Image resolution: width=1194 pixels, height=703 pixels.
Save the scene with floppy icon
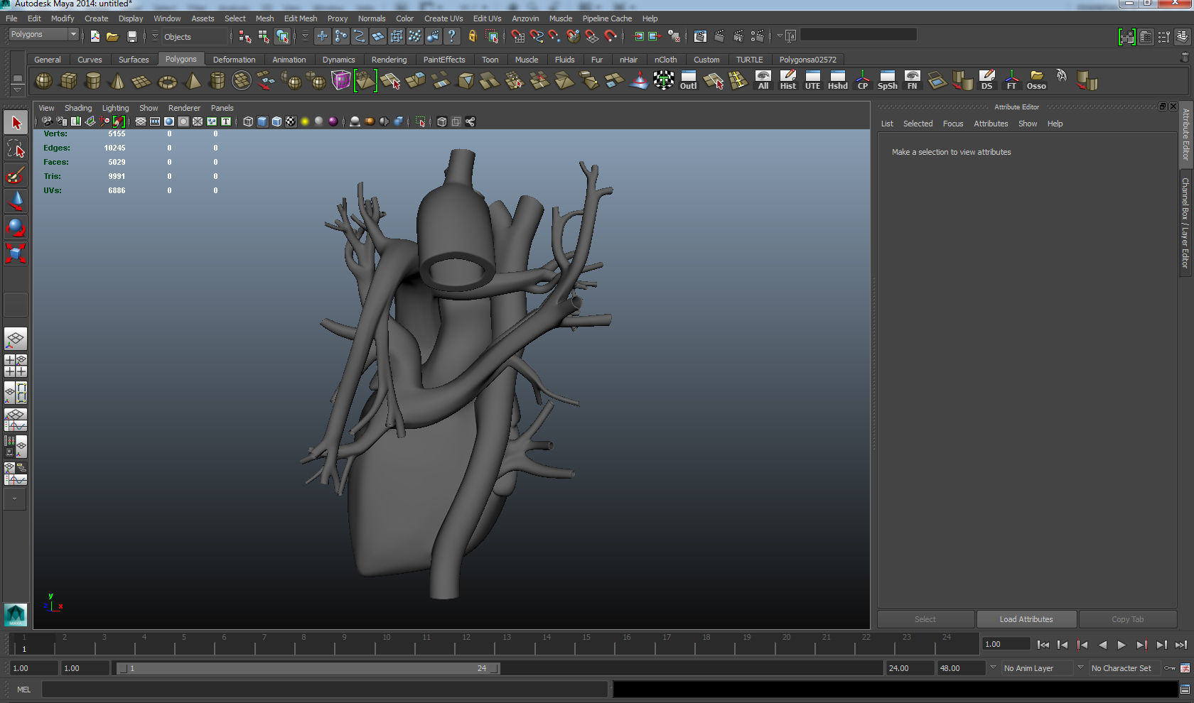(131, 36)
